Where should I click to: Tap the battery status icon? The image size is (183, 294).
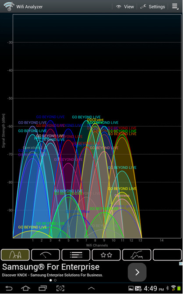point(179,288)
